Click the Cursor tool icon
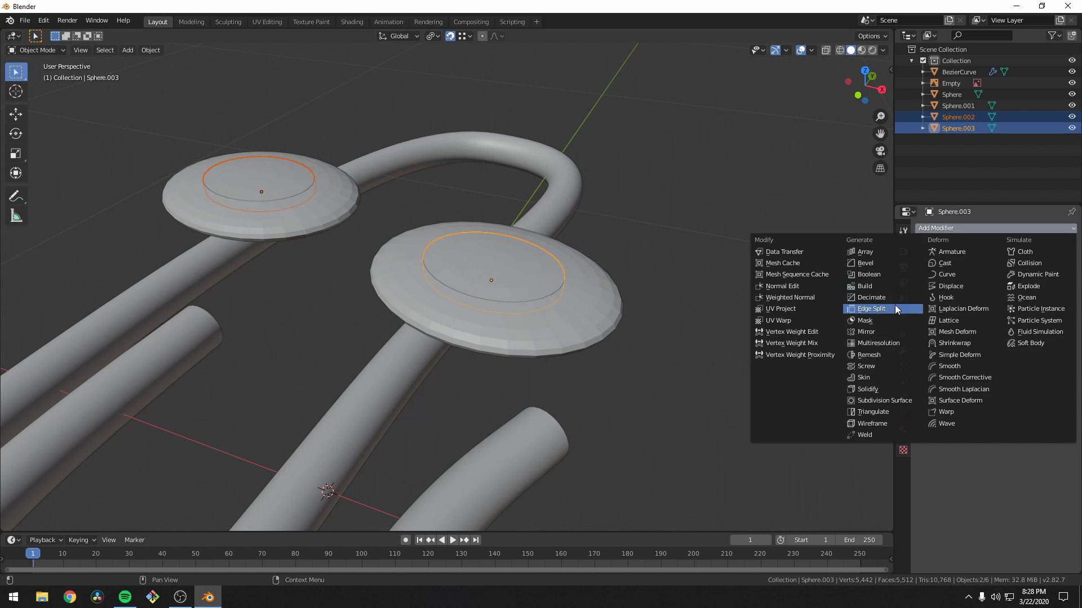 tap(16, 92)
